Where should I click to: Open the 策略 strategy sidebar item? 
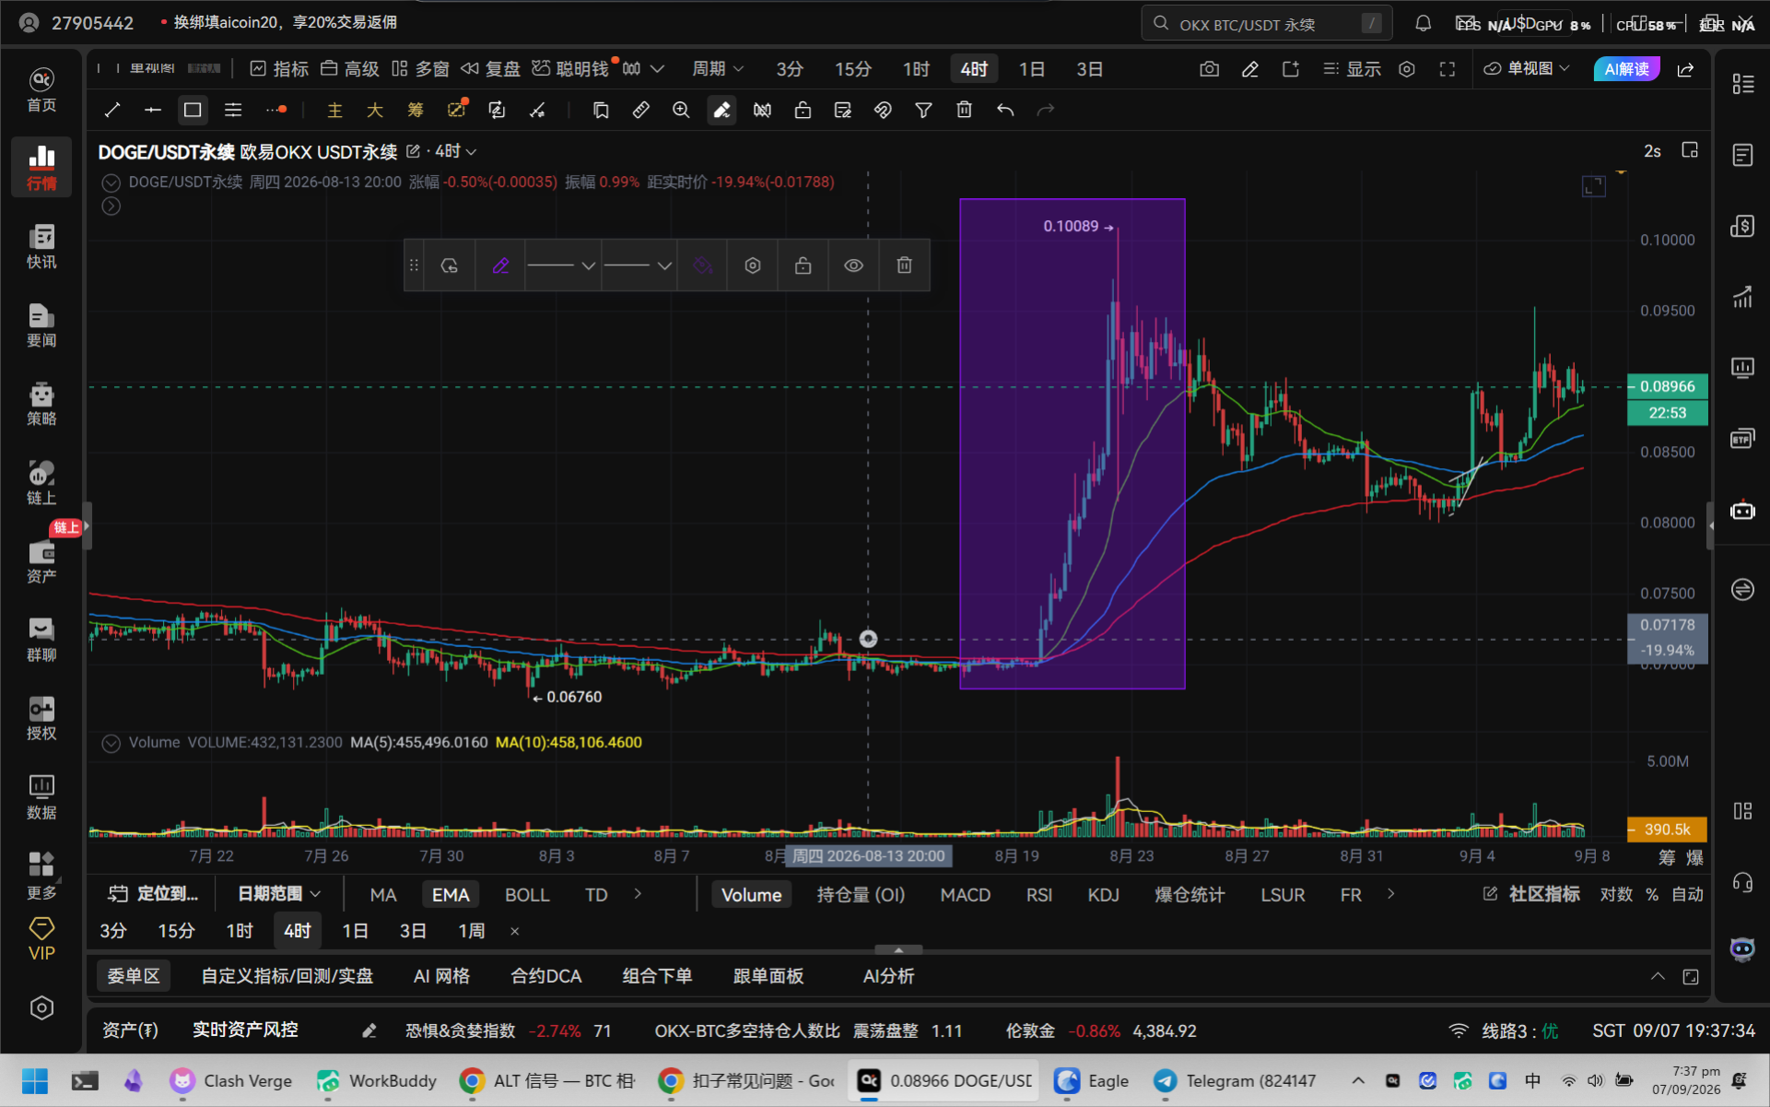[x=41, y=404]
